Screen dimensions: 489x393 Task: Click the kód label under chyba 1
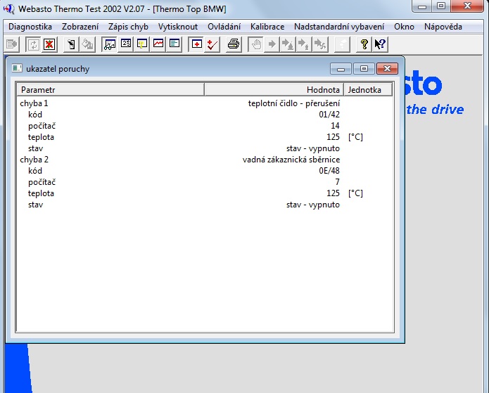click(x=35, y=115)
